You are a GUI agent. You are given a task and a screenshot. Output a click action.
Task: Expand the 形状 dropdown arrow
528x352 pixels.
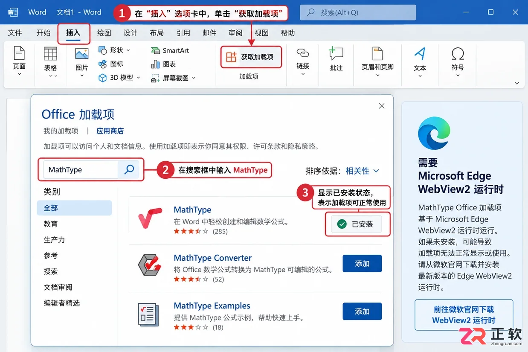coord(128,50)
